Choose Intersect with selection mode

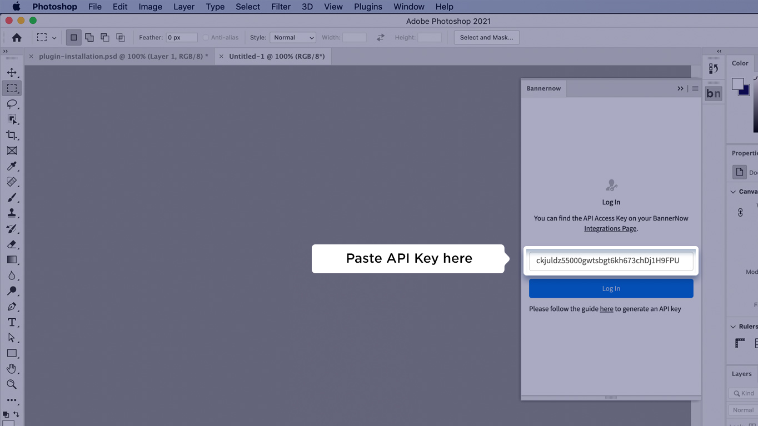click(x=120, y=37)
